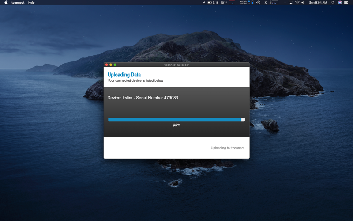Open Spotlight search magnifier
Screen dimensions: 353x221
(333, 3)
